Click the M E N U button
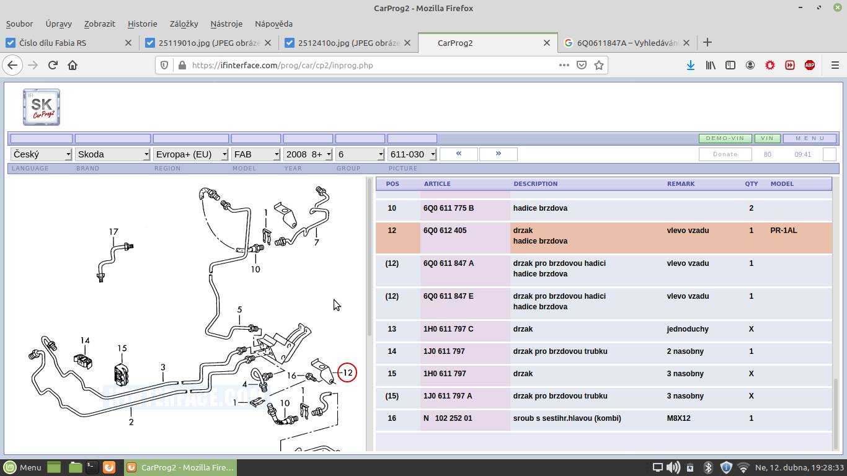The width and height of the screenshot is (847, 476). (810, 138)
